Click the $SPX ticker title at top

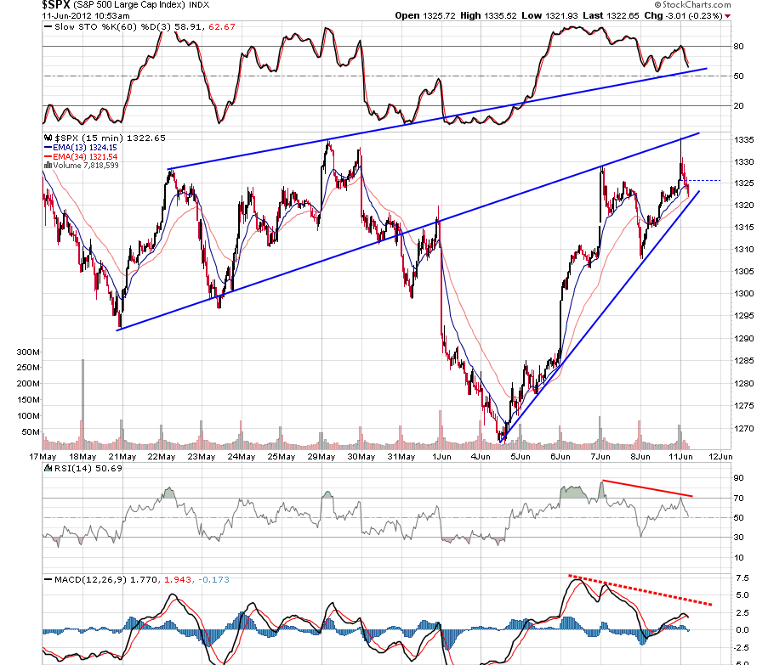point(56,5)
